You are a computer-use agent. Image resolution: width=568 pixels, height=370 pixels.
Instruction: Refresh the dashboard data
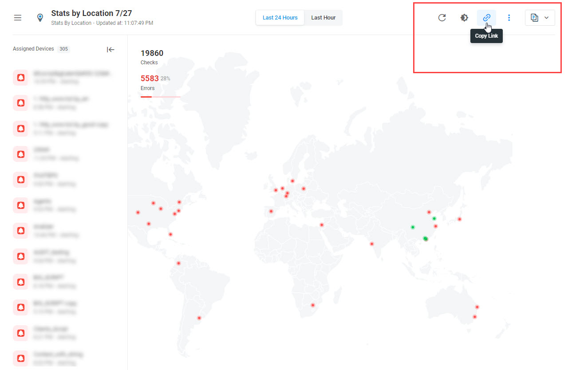[442, 18]
